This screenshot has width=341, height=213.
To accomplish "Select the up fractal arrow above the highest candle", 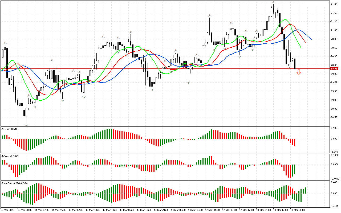I will [x=274, y=2].
